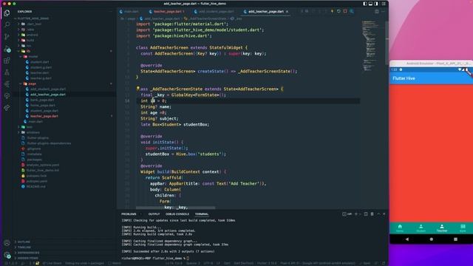Collapse the page folder in Explorer
Image resolution: width=473 pixels, height=266 pixels.
tap(65, 83)
